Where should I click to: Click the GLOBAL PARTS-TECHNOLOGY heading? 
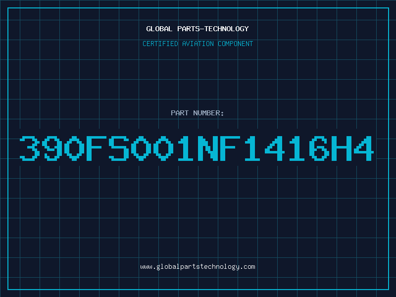[x=198, y=29]
